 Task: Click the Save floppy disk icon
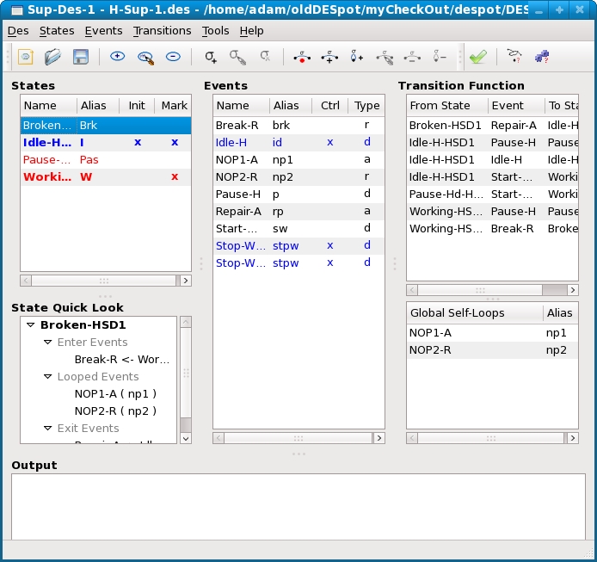(x=80, y=57)
